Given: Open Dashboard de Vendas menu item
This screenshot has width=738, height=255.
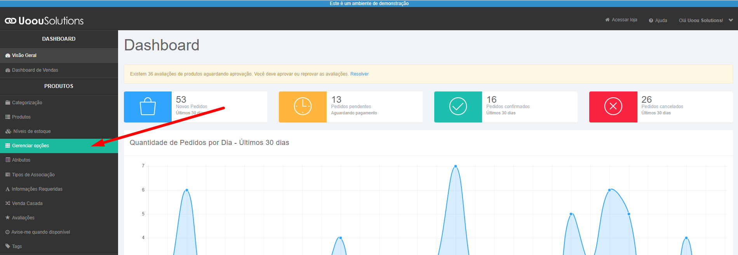Looking at the screenshot, I should coord(59,70).
